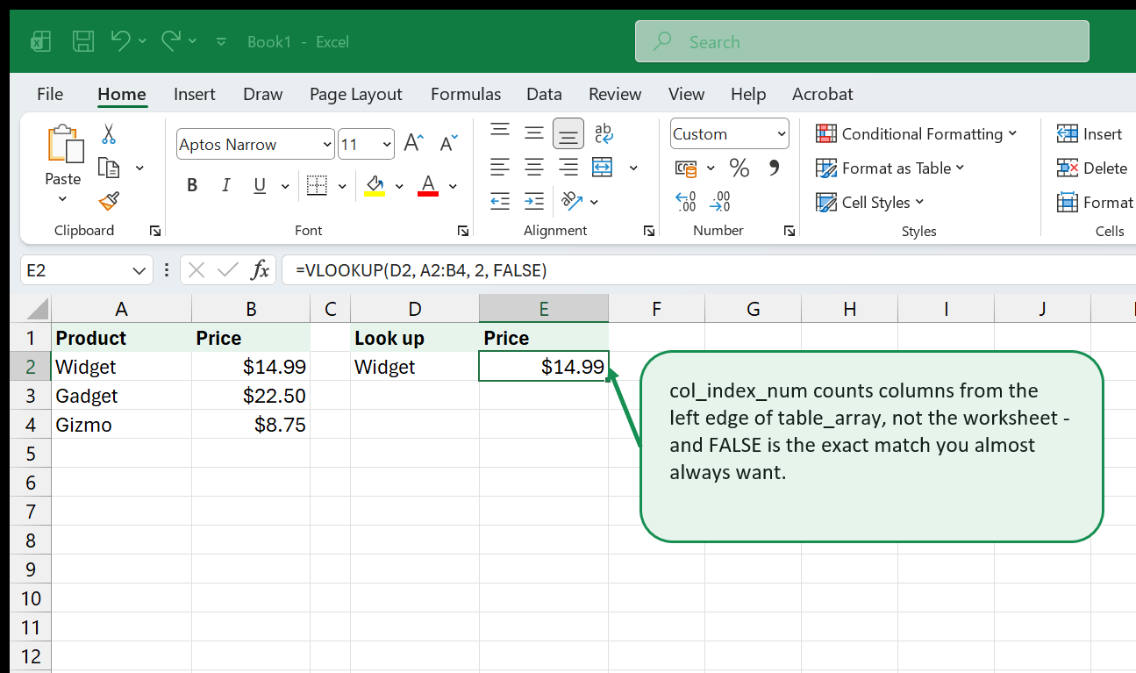Select column B header
Screen dimensions: 1136x673
coord(251,308)
